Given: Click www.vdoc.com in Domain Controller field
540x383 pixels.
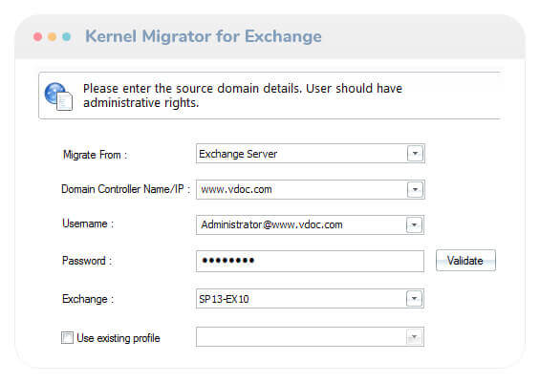Looking at the screenshot, I should point(236,189).
